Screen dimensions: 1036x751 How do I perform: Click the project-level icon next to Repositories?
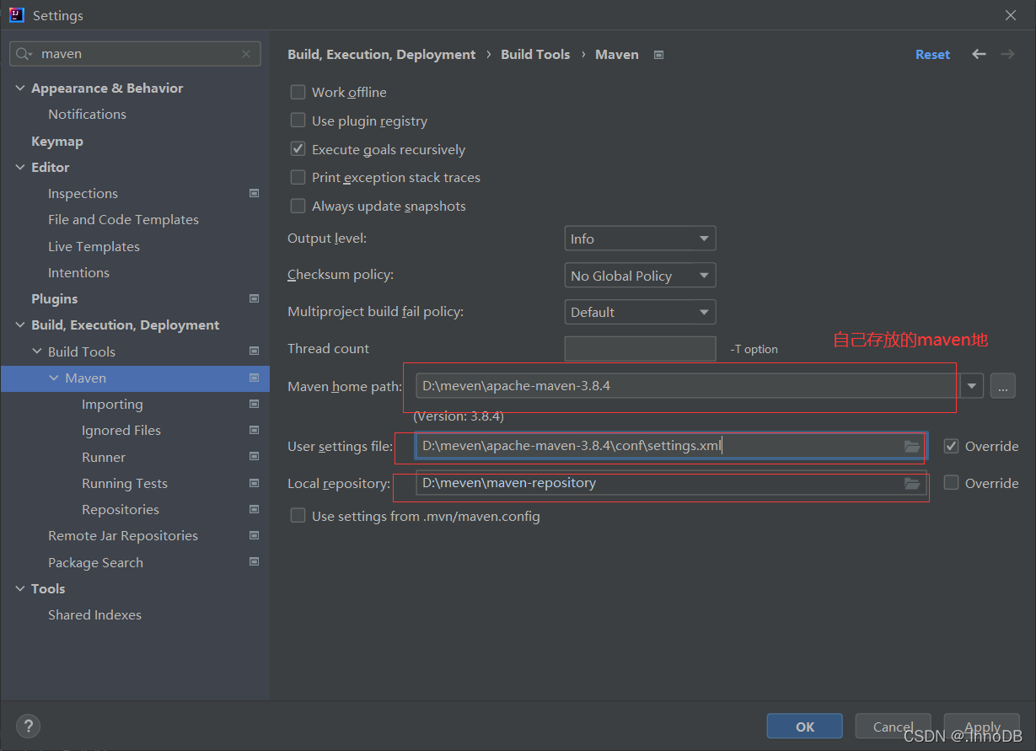click(255, 509)
